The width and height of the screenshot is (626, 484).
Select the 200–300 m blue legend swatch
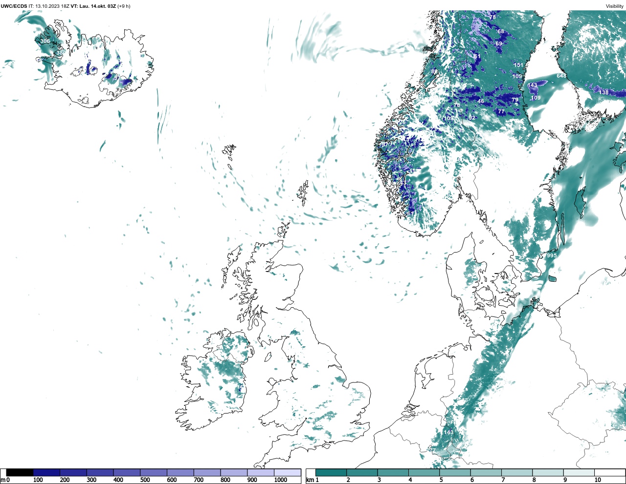point(73,472)
